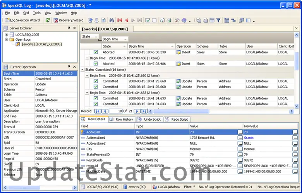Click the gray next arrow in toolbar

click(x=133, y=20)
